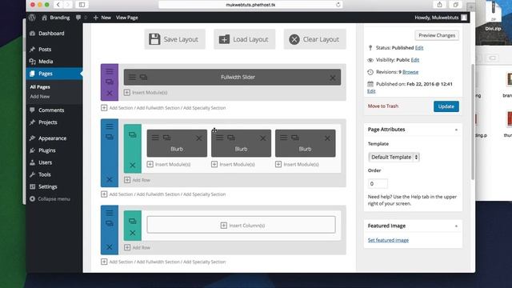Viewport: 512px width, 288px height.
Task: Clone the blue section containing Blurbs
Action: click(x=110, y=137)
